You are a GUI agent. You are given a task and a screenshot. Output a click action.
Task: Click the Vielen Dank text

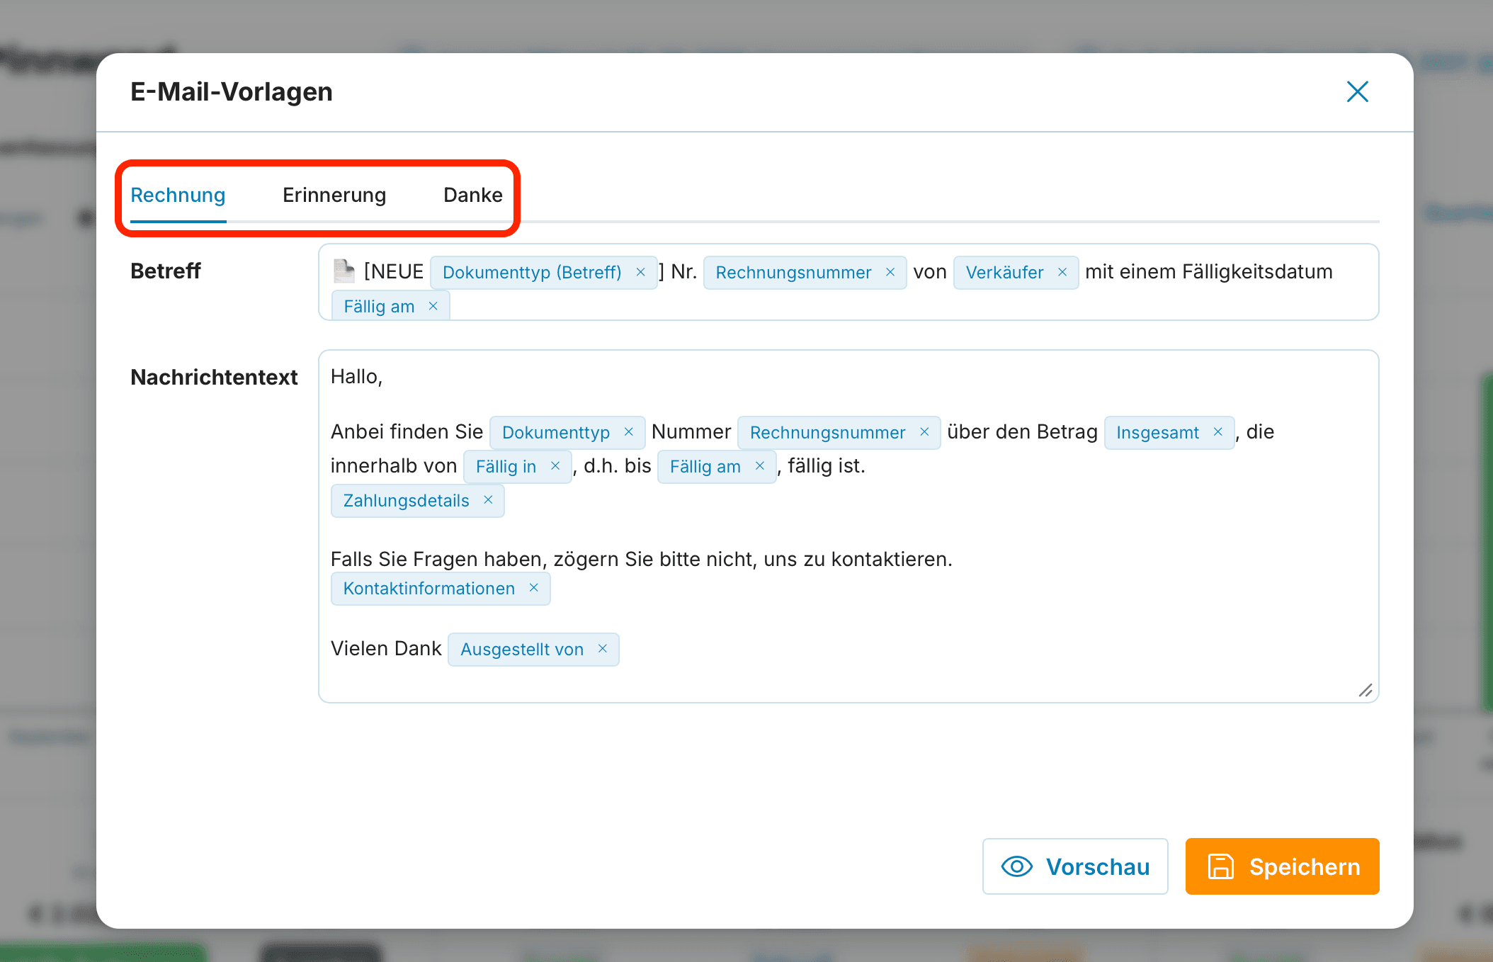(386, 648)
